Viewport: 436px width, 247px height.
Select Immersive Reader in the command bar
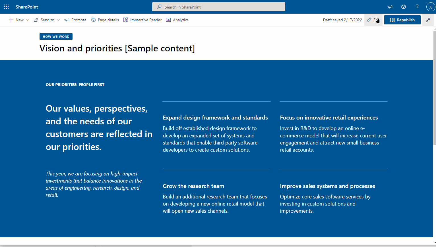click(x=146, y=20)
